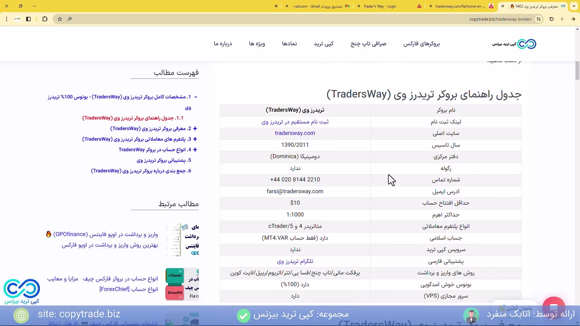Expand section 2 in table of contents
Screen dimensions: 580x326
[195, 129]
